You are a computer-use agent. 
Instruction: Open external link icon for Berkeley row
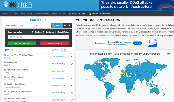pyautogui.click(x=64, y=64)
